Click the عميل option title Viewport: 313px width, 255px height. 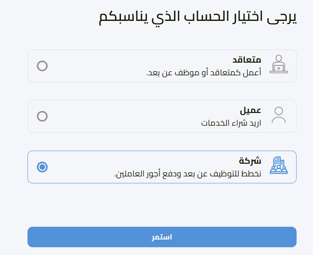[x=250, y=111]
